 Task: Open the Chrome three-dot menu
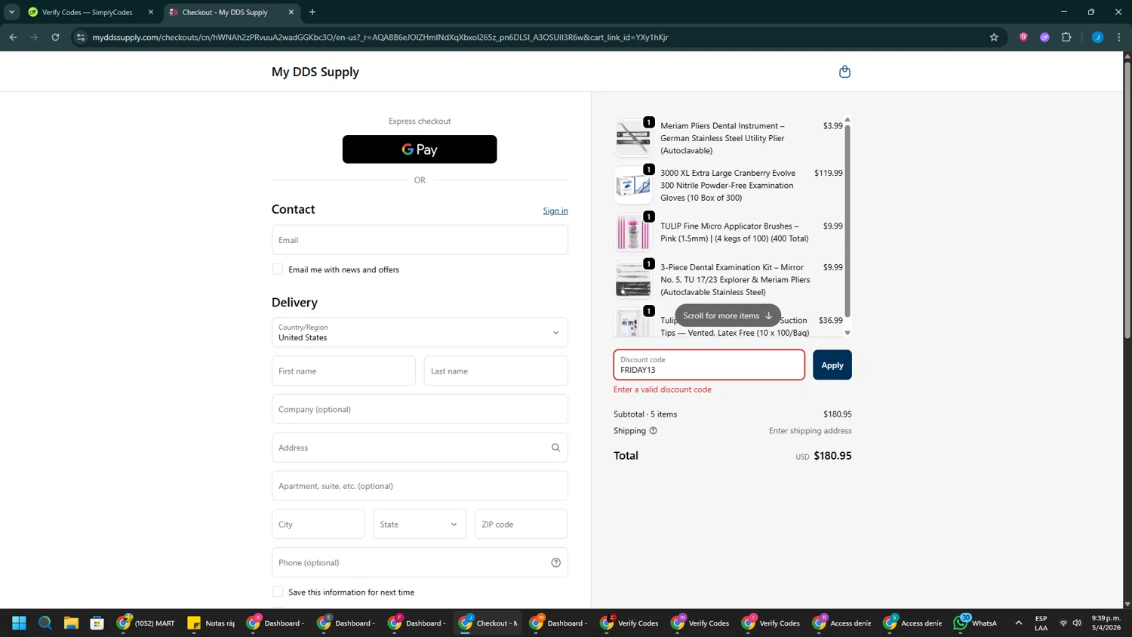pyautogui.click(x=1119, y=37)
